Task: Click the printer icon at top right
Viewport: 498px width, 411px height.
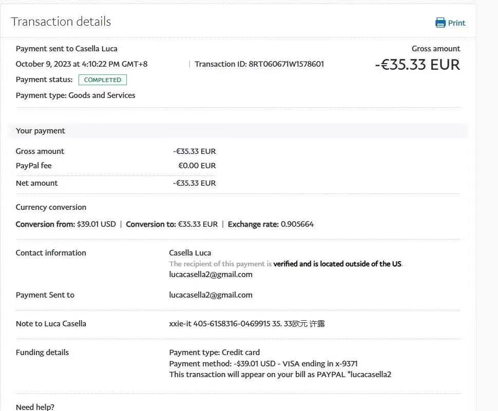Action: [x=440, y=23]
